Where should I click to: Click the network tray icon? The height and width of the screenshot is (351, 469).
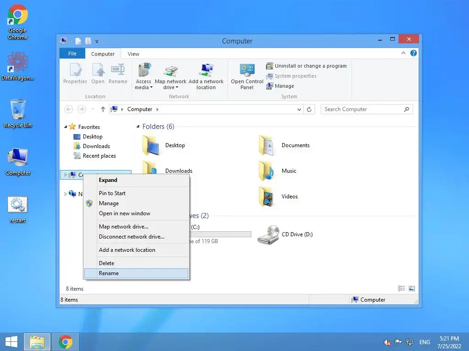(409, 342)
